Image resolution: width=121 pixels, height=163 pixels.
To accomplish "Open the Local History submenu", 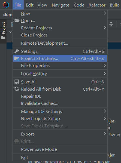I will point(60,73).
